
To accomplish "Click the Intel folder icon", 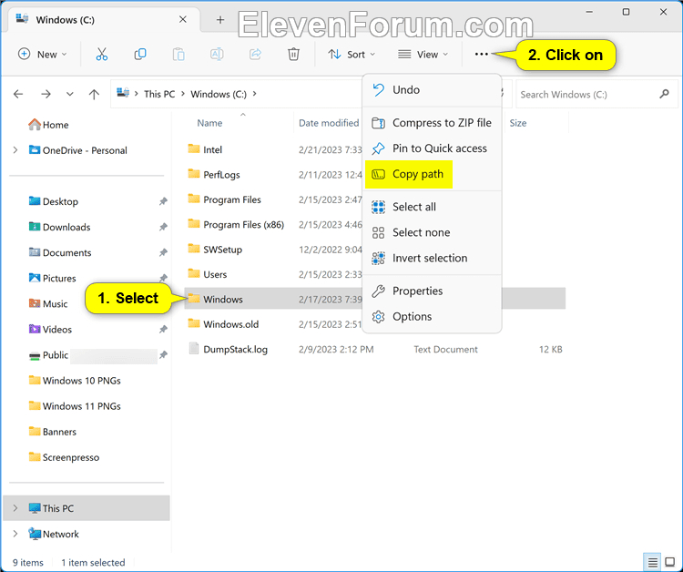I will [194, 149].
